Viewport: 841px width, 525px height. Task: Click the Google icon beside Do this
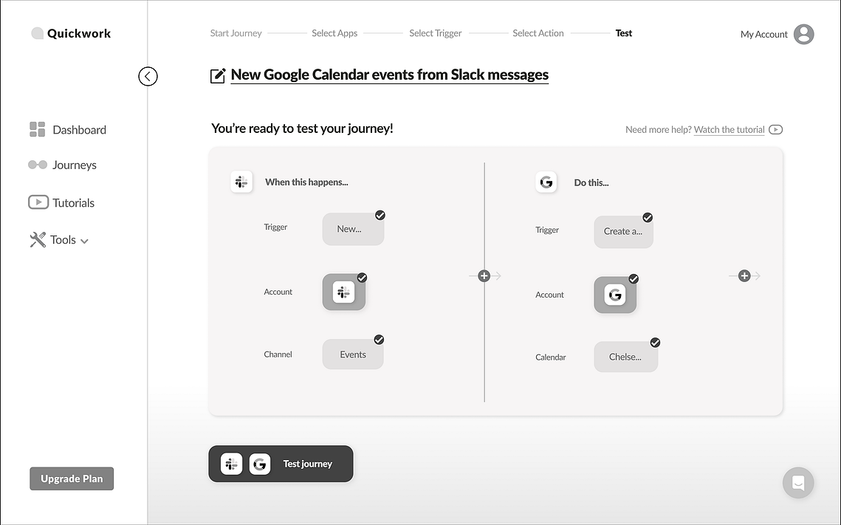pyautogui.click(x=546, y=182)
